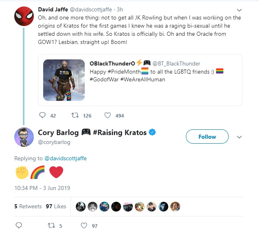Click Cory Barlog's verified badge
Viewport: 258px width, 240px height.
[x=152, y=132]
